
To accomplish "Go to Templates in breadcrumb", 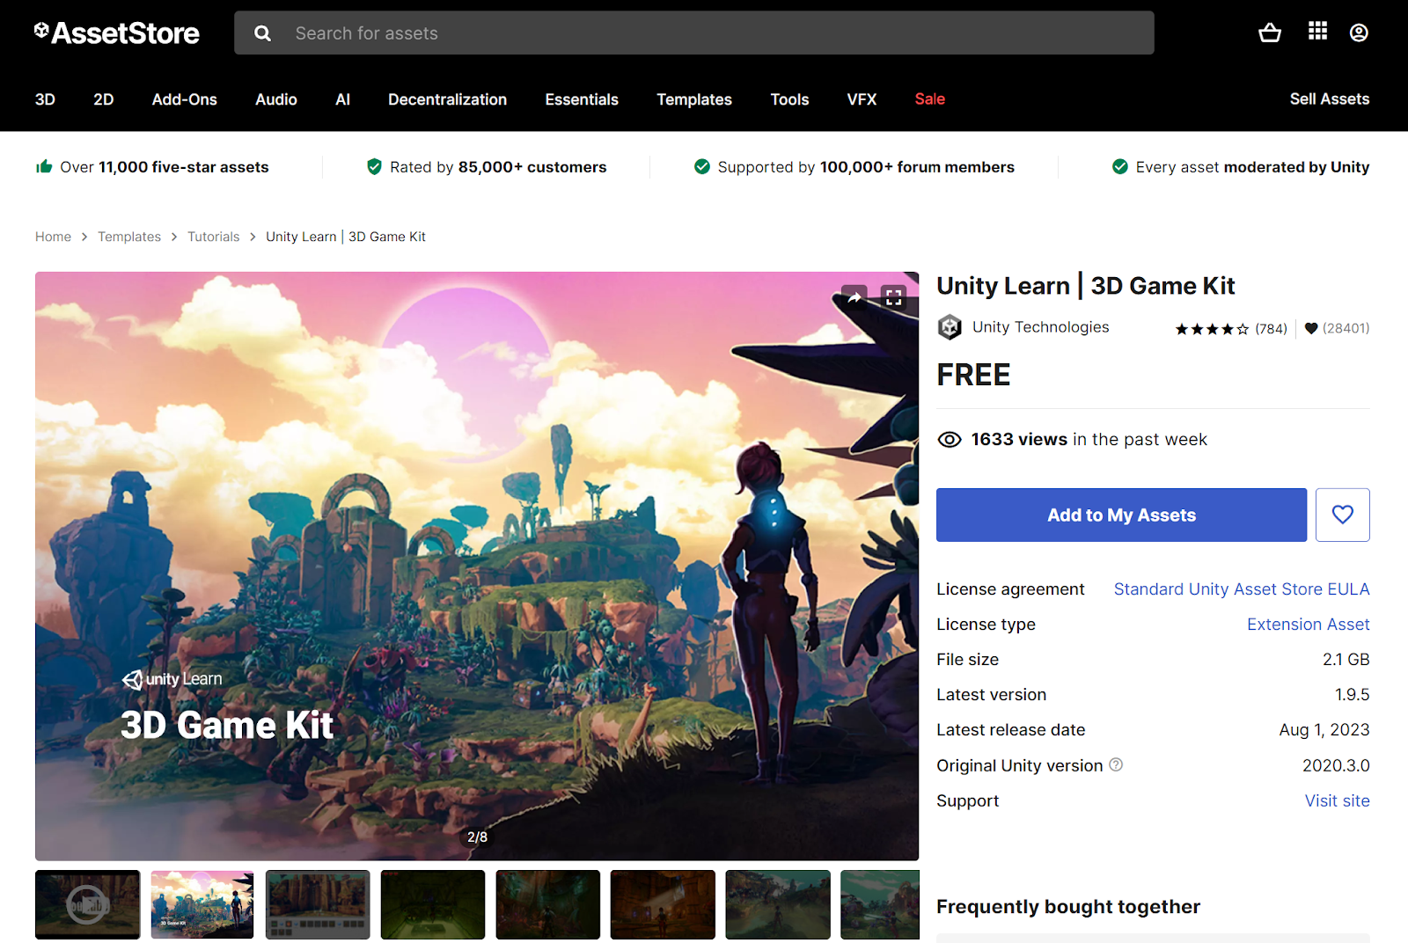I will [x=129, y=237].
